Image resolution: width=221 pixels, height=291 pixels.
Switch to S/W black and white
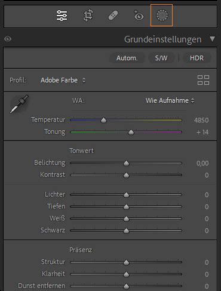[x=161, y=58]
